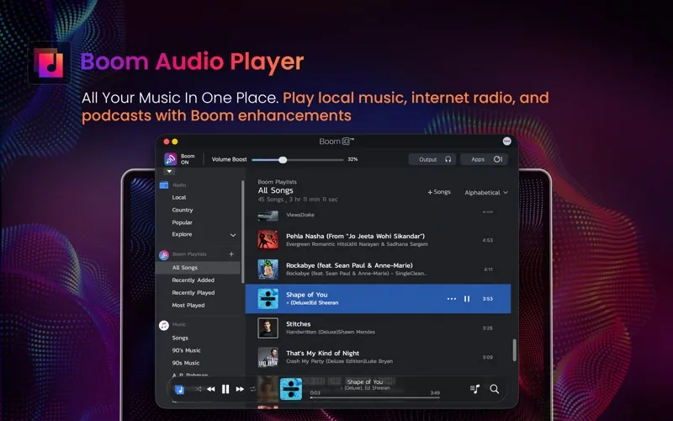Click the Rockabye album art

pos(268,269)
